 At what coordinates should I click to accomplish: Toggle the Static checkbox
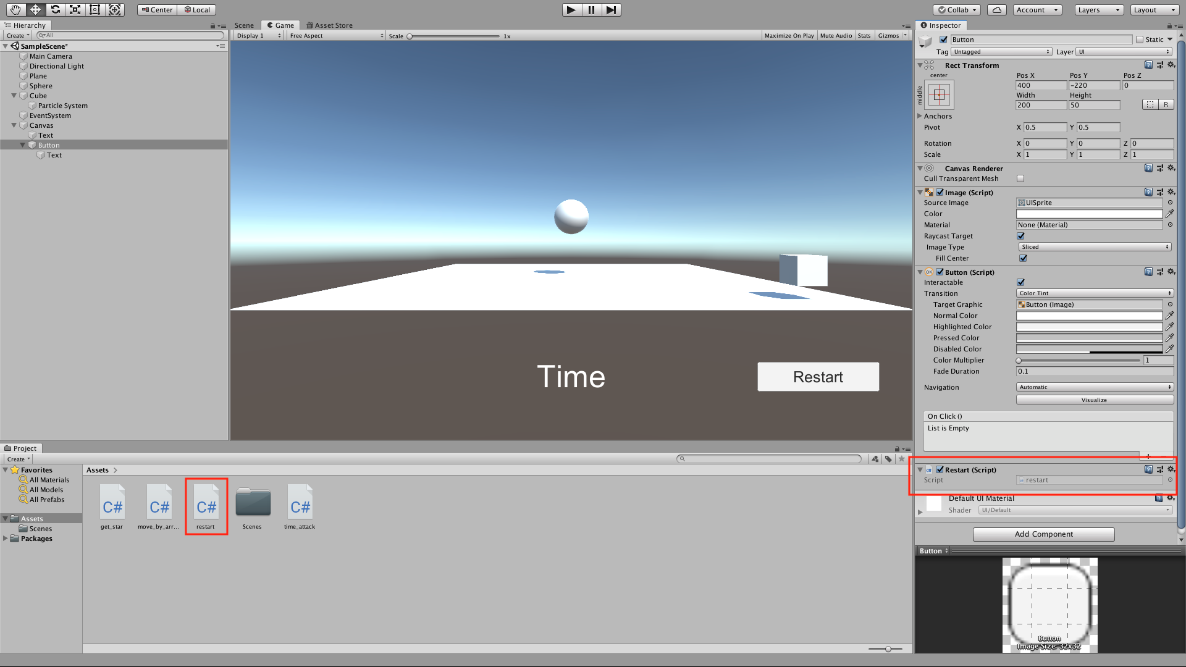pos(1140,40)
